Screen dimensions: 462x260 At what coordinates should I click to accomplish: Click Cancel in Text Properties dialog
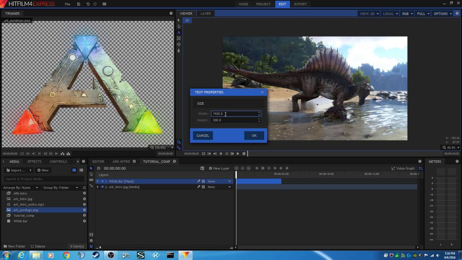click(x=202, y=135)
